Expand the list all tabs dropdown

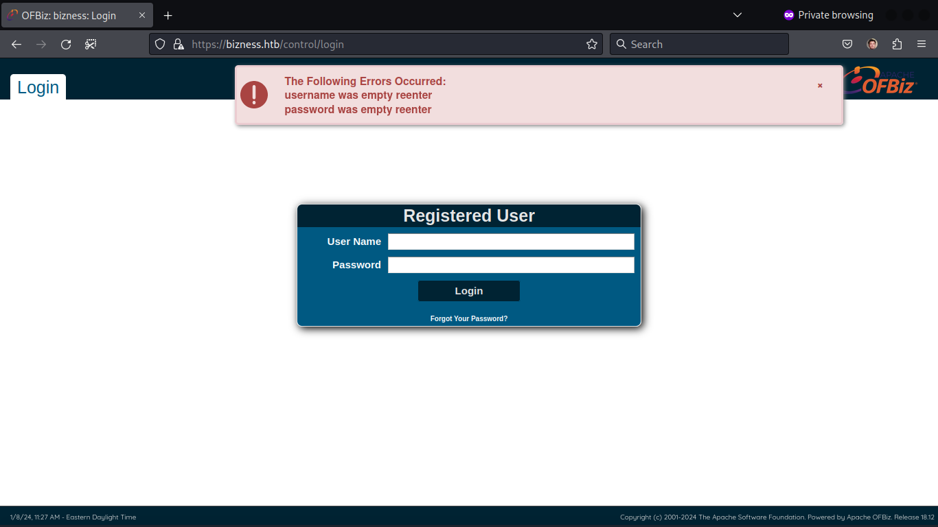[x=737, y=15]
